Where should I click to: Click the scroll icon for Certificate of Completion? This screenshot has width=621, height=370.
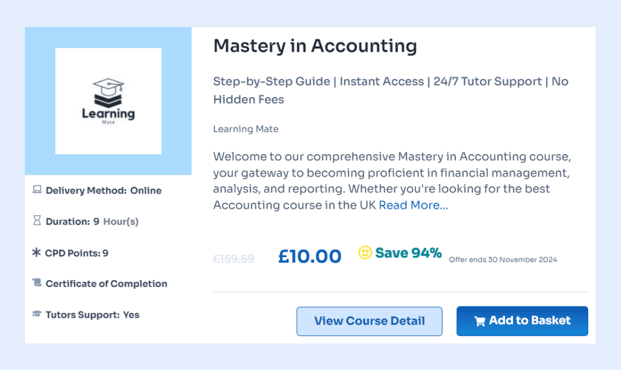[x=37, y=283]
